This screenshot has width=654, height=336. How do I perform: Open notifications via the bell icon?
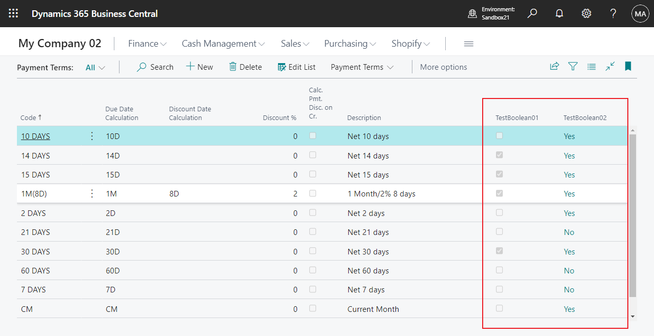pos(559,13)
